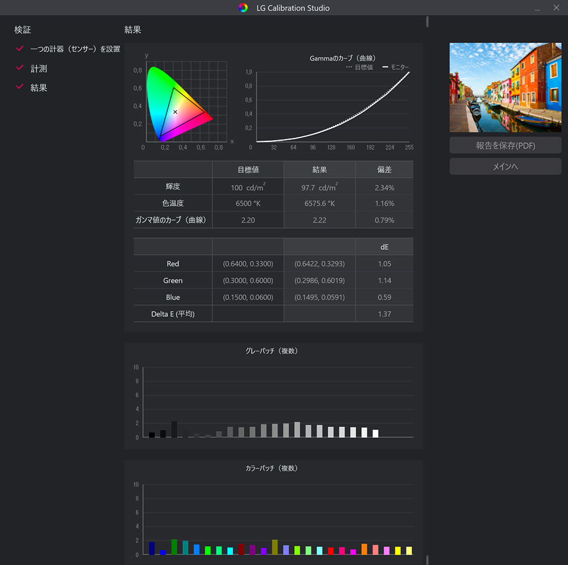This screenshot has height=565, width=568.
Task: Click the LG Calibration Studio logo icon
Action: (x=243, y=8)
